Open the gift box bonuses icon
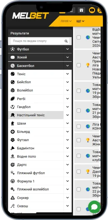The width and height of the screenshot is (108, 220). point(81,10)
